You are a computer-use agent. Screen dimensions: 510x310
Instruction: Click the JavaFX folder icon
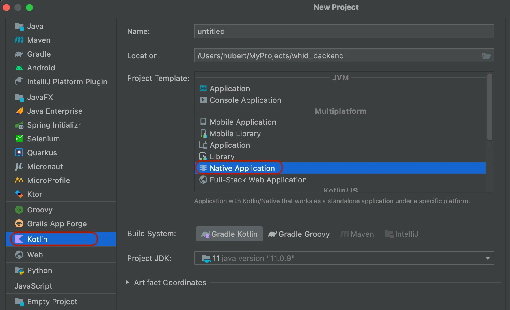[x=19, y=97]
